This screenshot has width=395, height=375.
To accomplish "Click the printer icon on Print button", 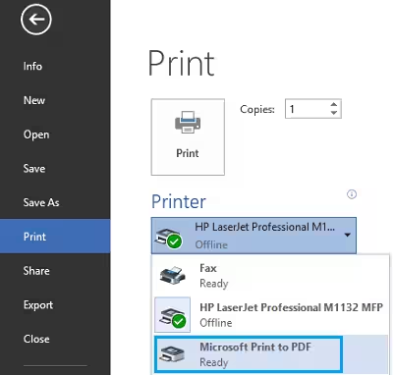I will pos(188,122).
